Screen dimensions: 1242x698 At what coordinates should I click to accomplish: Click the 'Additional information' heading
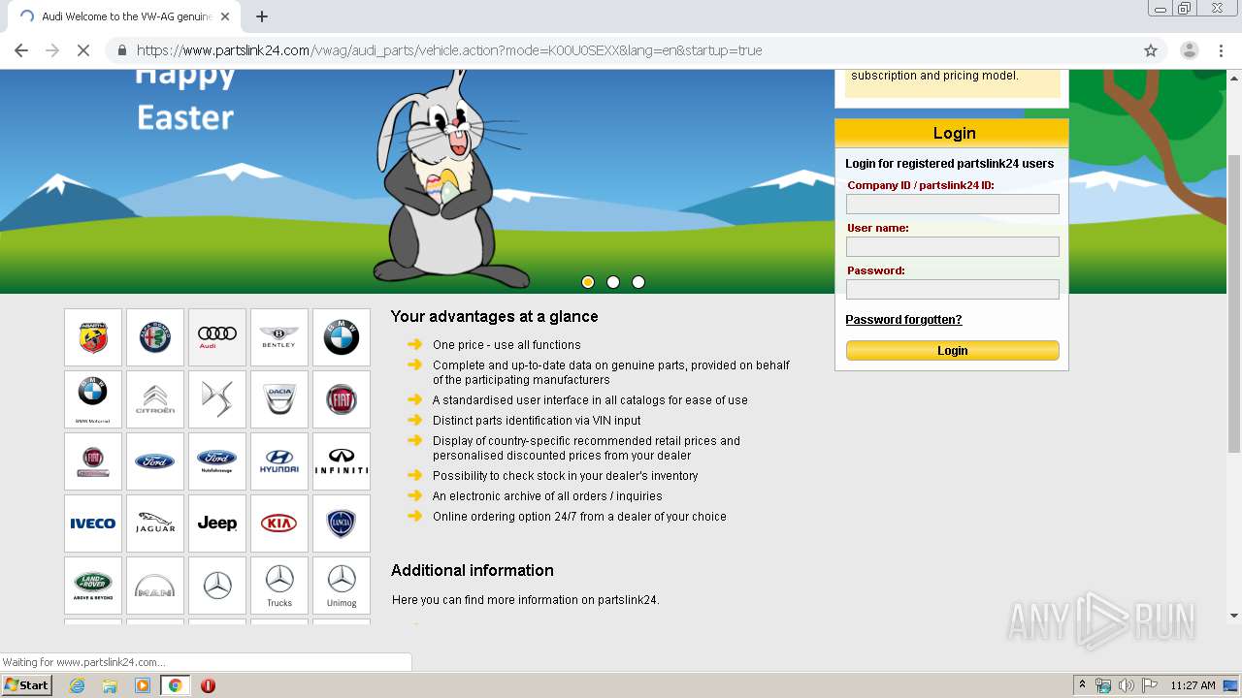473,571
